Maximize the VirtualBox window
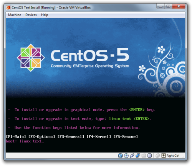 tap(168, 6)
